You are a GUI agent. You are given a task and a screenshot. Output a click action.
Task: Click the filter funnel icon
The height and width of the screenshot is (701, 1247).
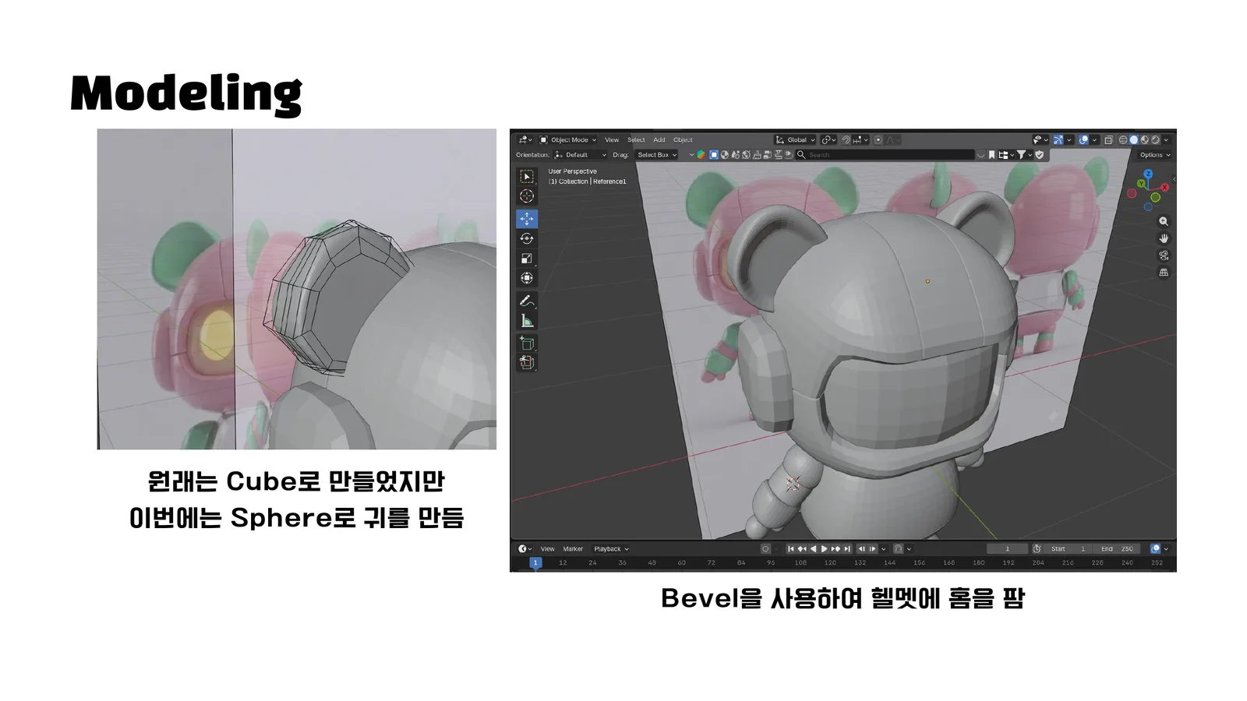point(1021,155)
